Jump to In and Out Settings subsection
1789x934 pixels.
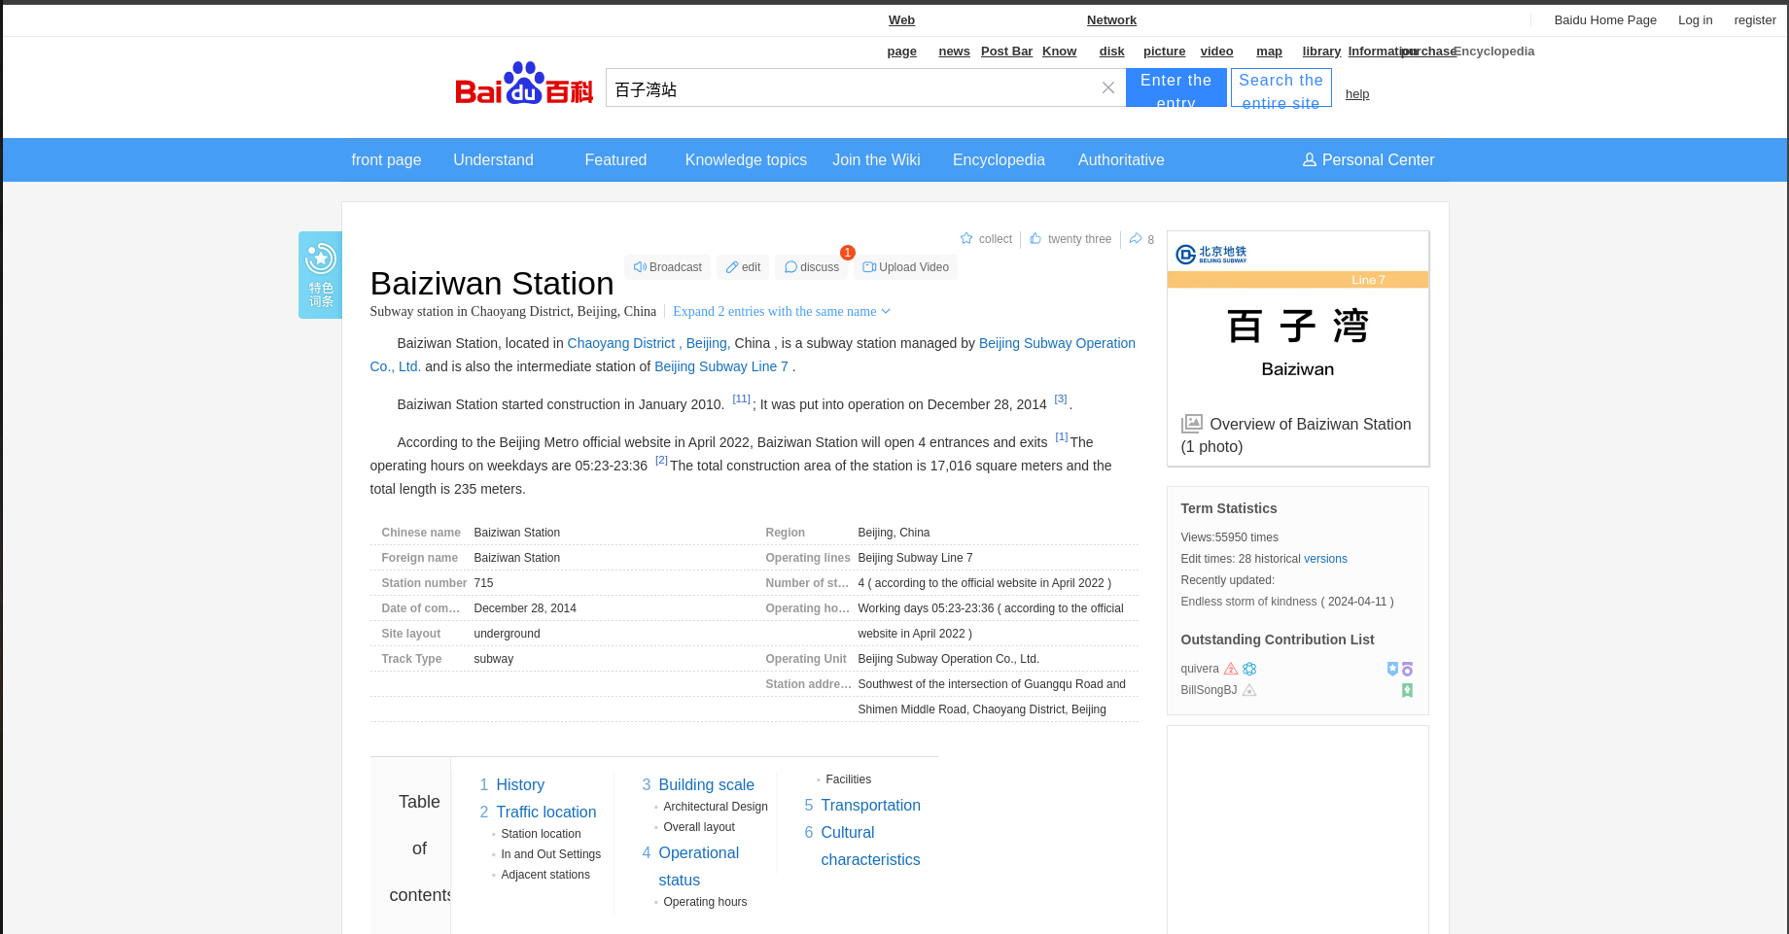(550, 854)
